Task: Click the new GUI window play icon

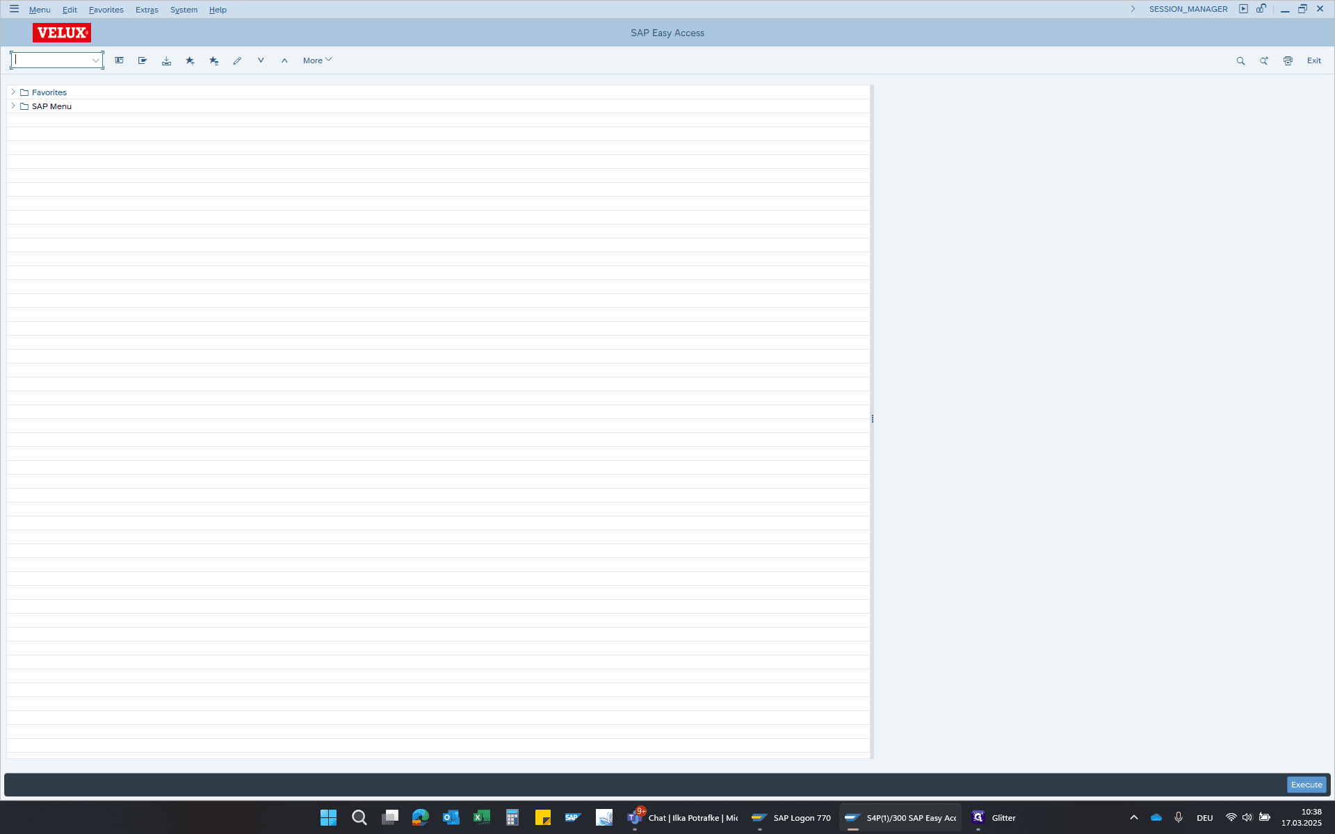Action: [x=1243, y=9]
